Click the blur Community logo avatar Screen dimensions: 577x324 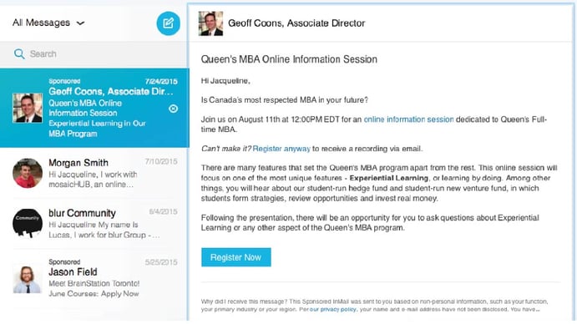pyautogui.click(x=28, y=224)
